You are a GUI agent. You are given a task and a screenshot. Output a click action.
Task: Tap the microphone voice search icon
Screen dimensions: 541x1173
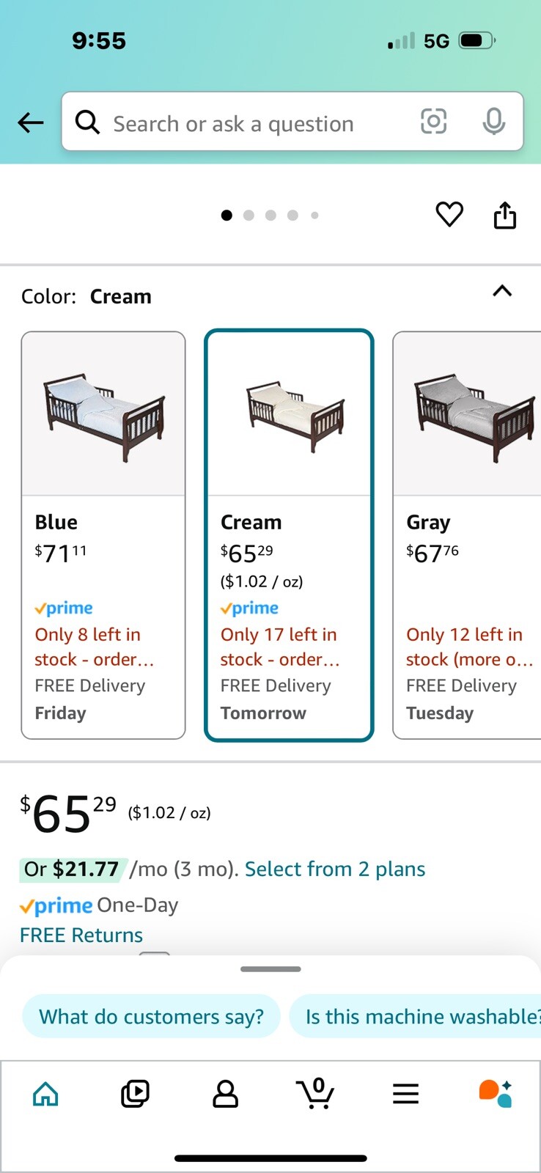pyautogui.click(x=493, y=122)
